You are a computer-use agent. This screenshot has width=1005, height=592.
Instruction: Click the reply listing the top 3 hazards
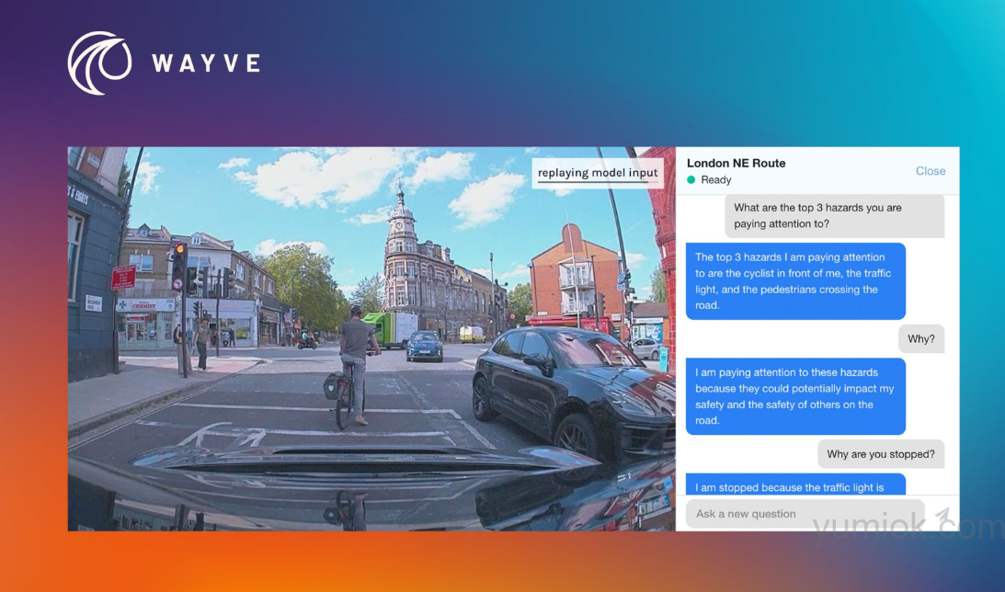click(x=794, y=281)
